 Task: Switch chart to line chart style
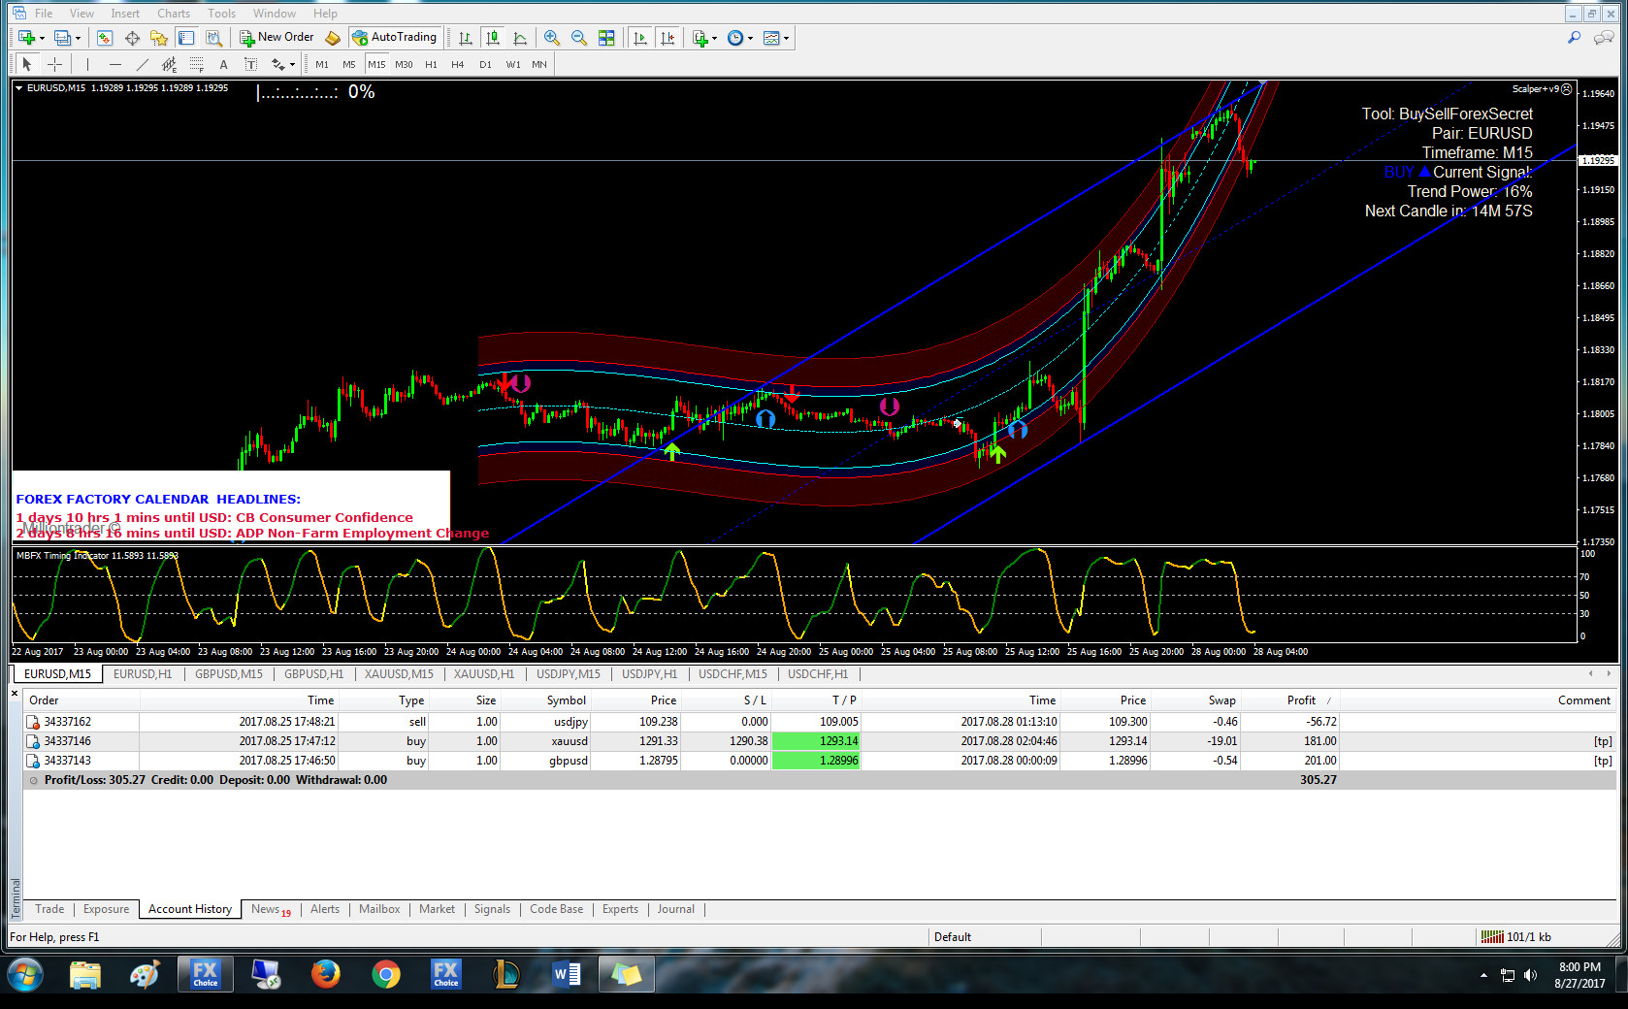[x=520, y=38]
